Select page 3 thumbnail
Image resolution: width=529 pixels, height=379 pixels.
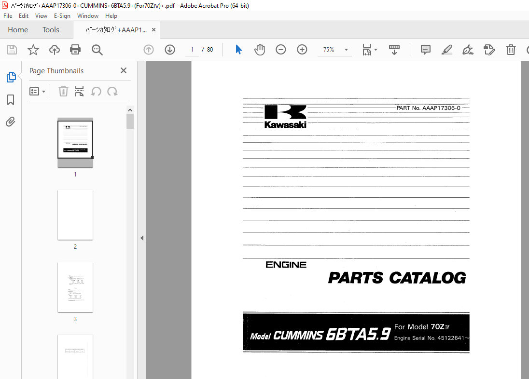click(x=75, y=287)
